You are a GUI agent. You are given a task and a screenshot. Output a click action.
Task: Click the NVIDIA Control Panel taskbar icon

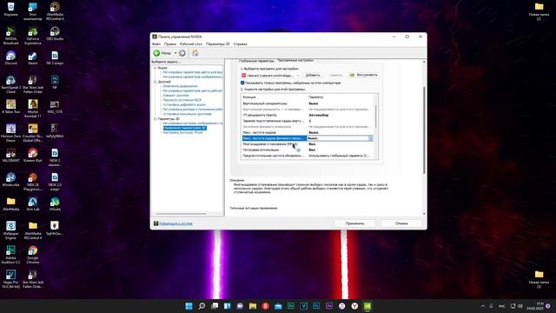click(x=367, y=306)
